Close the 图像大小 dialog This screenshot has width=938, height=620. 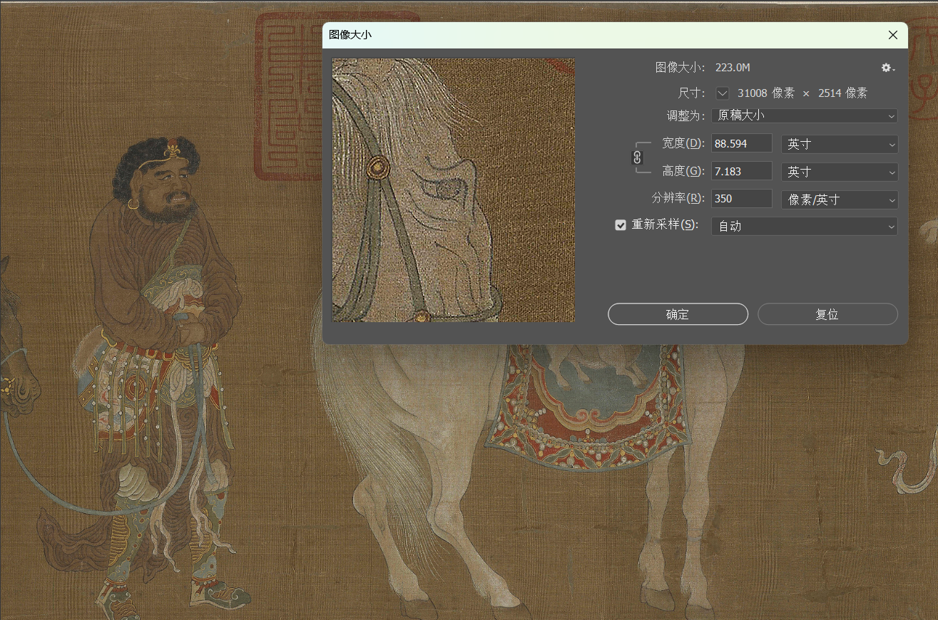coord(892,35)
